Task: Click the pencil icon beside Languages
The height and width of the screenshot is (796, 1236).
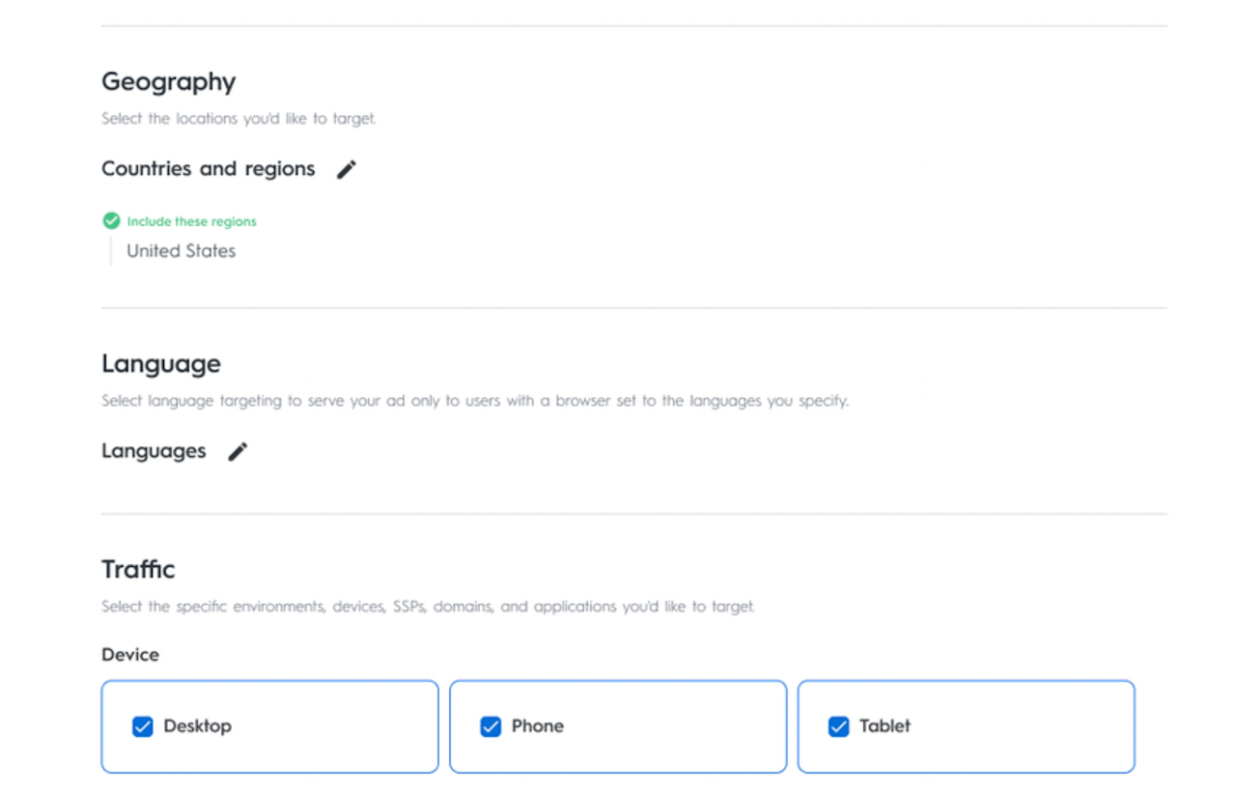Action: pos(238,451)
